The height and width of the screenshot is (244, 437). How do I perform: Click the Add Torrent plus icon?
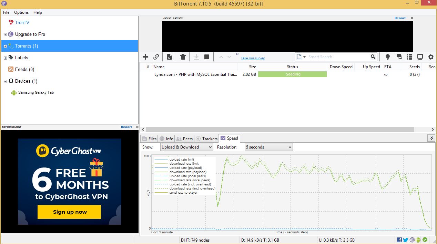click(145, 57)
